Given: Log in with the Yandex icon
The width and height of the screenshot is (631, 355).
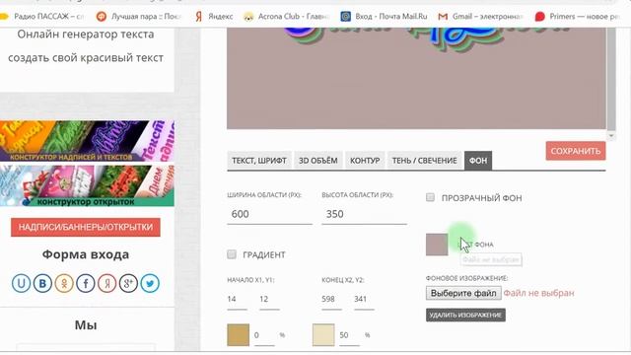Looking at the screenshot, I should pyautogui.click(x=106, y=283).
